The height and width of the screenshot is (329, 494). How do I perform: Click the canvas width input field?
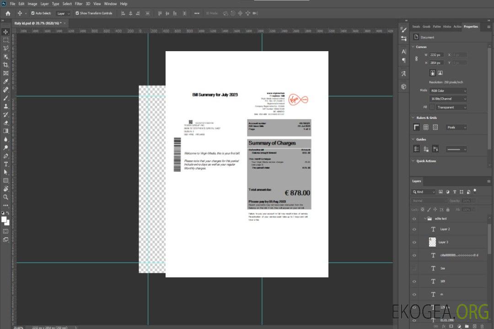(437, 55)
